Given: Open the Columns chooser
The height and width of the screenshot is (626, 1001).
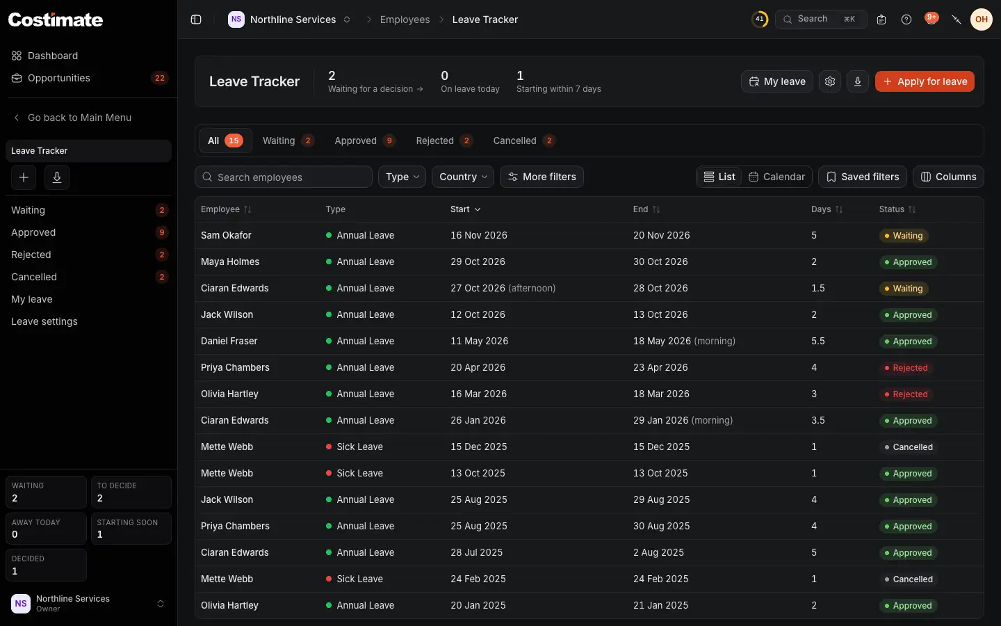Looking at the screenshot, I should pos(948,177).
